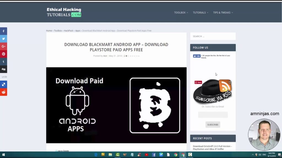Viewport: 282px width, 158px height.
Task: Open Download OctoSniff 2.0.3 recent post
Action: pos(212,148)
